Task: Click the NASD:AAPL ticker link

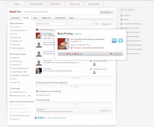Action: [x=43, y=12]
